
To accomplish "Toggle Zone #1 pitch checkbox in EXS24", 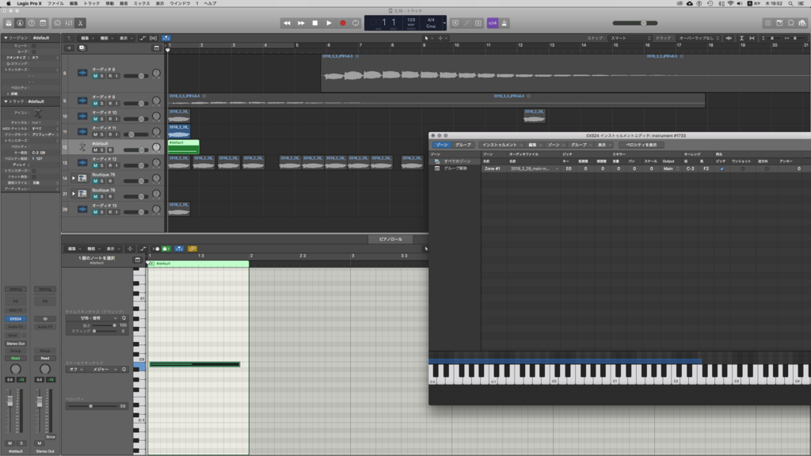I will pos(722,169).
